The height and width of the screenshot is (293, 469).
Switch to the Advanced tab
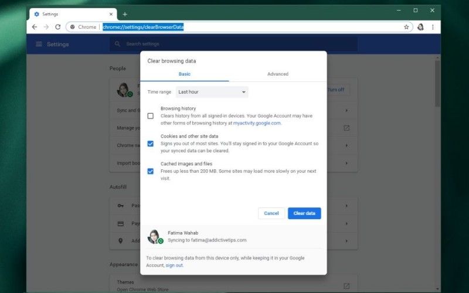click(277, 74)
